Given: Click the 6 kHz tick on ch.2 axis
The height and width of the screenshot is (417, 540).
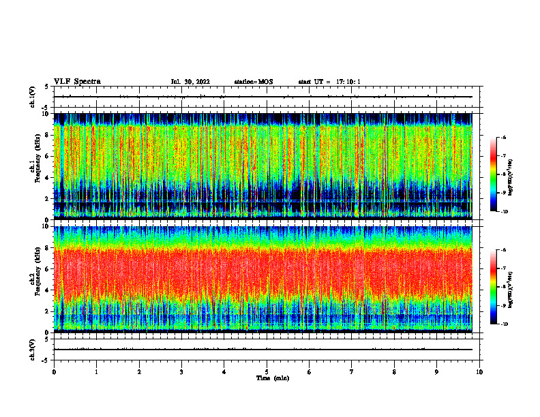Looking at the screenshot, I should 48,269.
